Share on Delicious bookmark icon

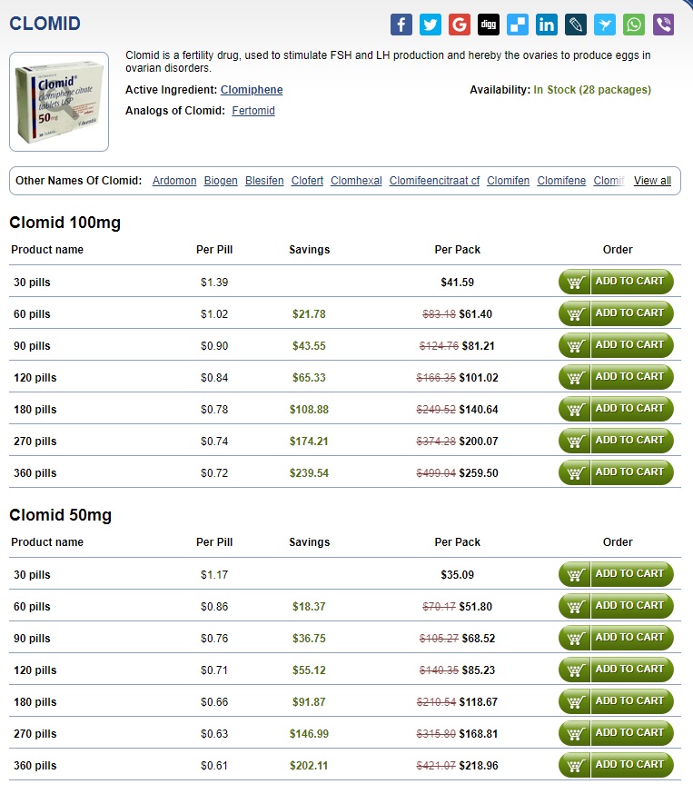point(518,25)
